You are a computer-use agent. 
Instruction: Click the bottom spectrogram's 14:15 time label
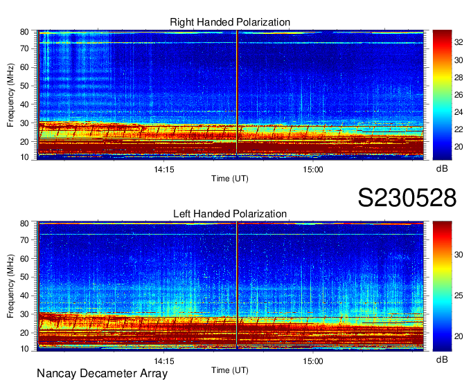click(x=164, y=361)
